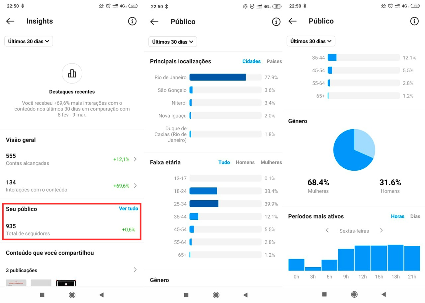Tap the 13-17 age row label
Screen dimensions: 425x303
click(180, 178)
